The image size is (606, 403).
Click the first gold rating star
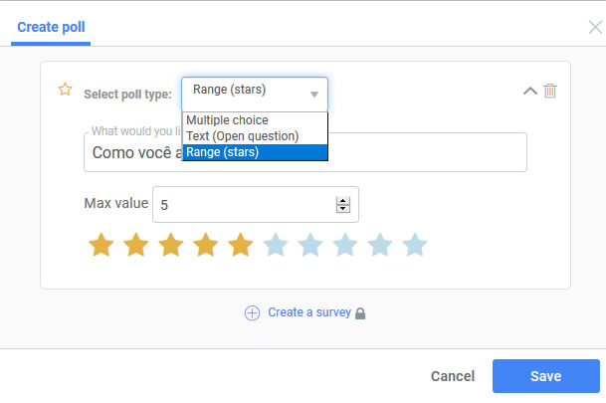point(101,245)
